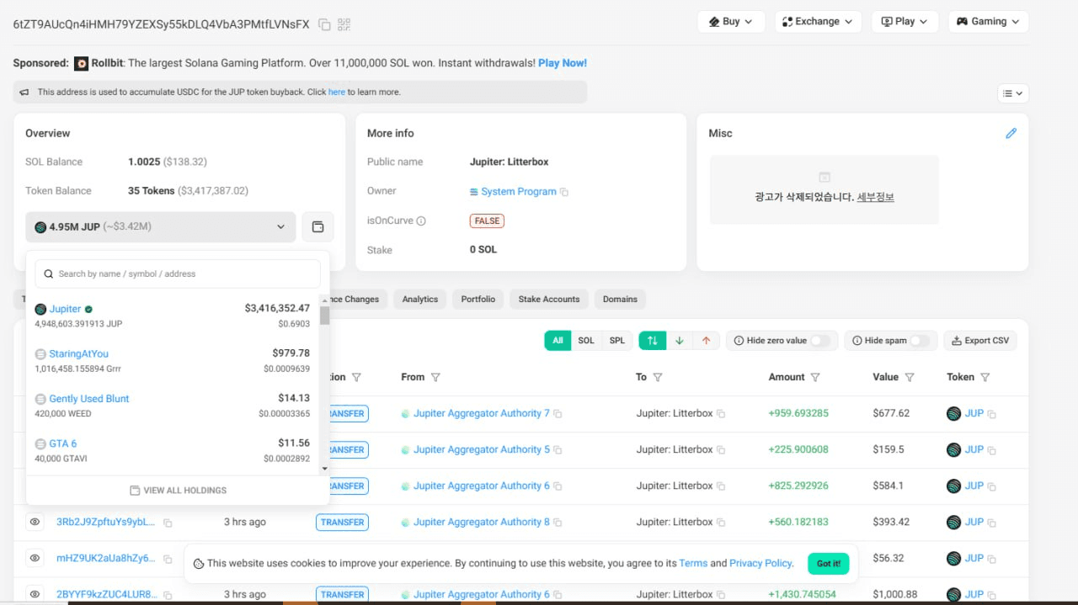
Task: Open the Privacy Policy link
Action: coord(760,564)
